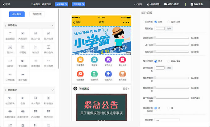
Task: Click the 顶部外边距 slider
Action: click(x=171, y=38)
